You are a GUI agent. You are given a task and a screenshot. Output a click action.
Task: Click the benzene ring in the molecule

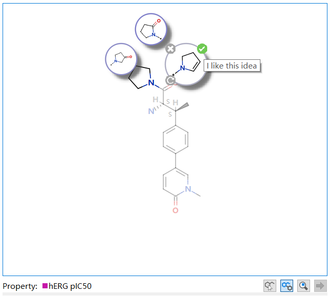[175, 140]
